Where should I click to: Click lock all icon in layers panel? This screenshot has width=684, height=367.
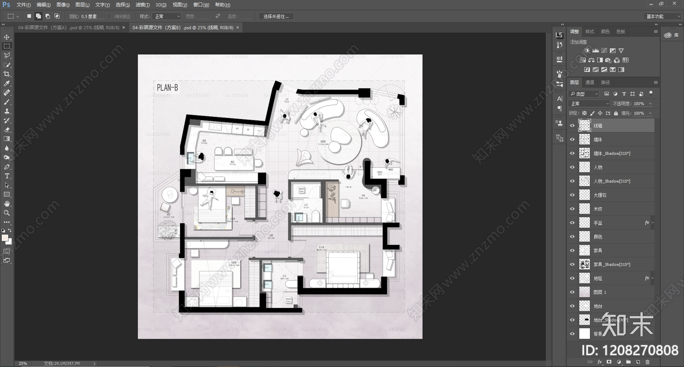pyautogui.click(x=616, y=113)
